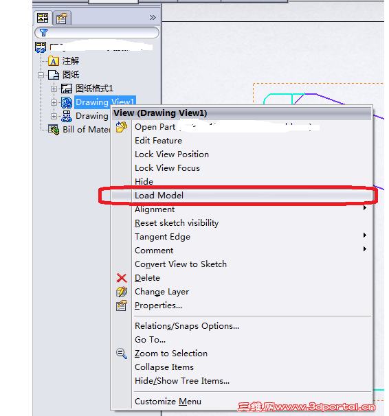
Task: Click the Open Part icon
Action: [x=122, y=127]
